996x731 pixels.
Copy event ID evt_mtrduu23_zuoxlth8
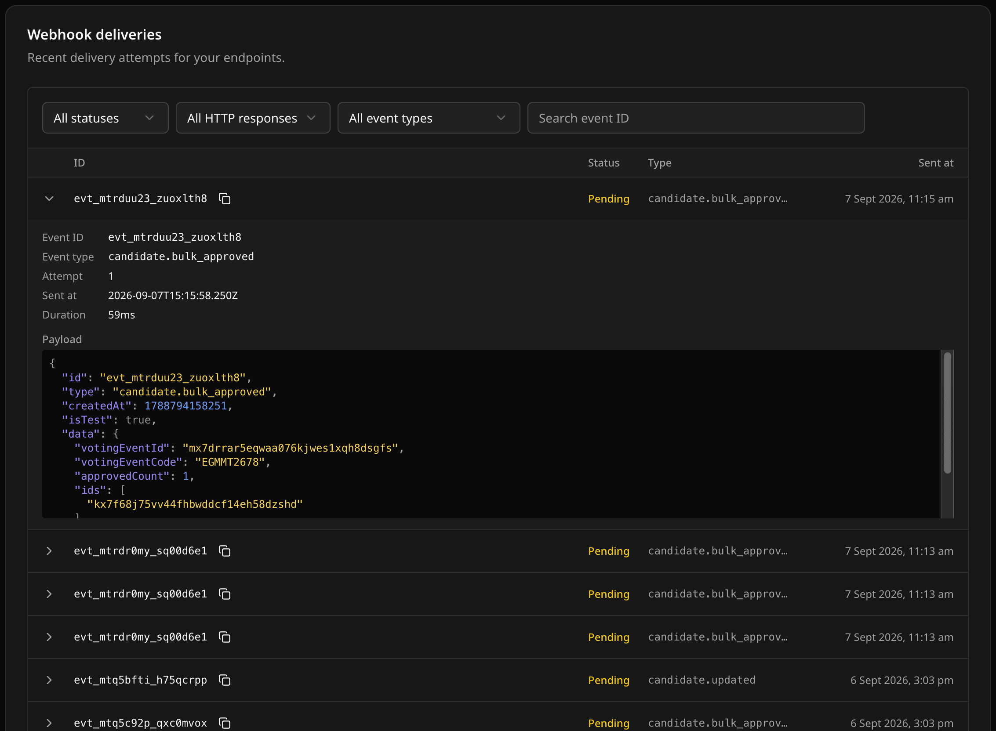coord(225,199)
